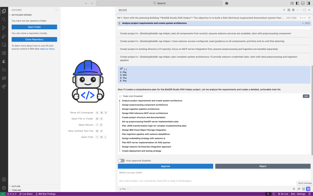The image size is (313, 196).
Task: Toggle the primary side bar layout
Action: [x=297, y=3]
